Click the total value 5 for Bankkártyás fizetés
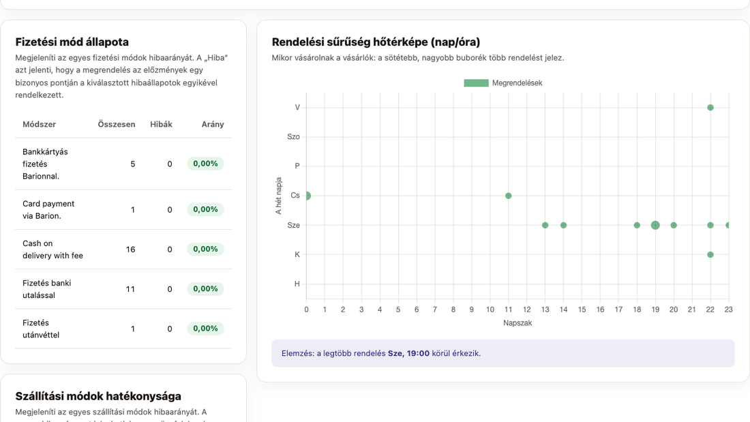 133,164
